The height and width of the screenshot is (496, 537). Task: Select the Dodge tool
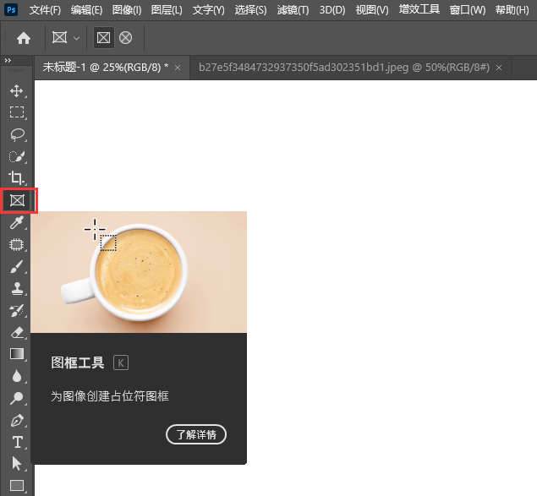pyautogui.click(x=16, y=398)
